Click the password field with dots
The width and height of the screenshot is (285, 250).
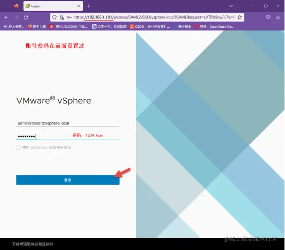(68, 136)
